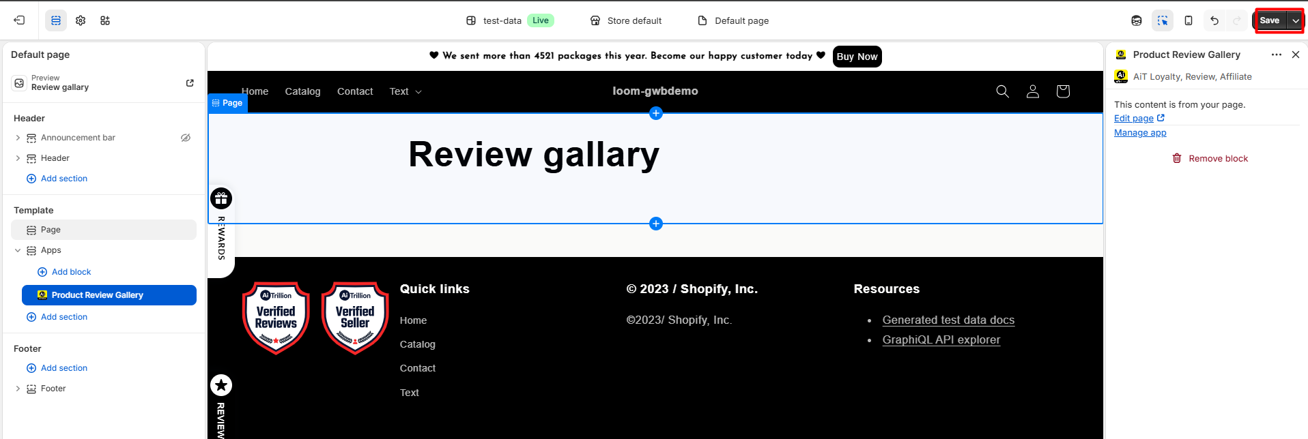Switch to mobile preview icon
1308x439 pixels.
(1188, 20)
